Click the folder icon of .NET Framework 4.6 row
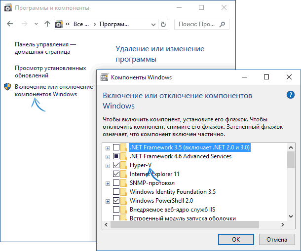 click(124, 156)
